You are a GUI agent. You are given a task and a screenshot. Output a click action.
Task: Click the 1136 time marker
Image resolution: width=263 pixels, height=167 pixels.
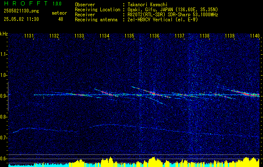tap(154, 35)
